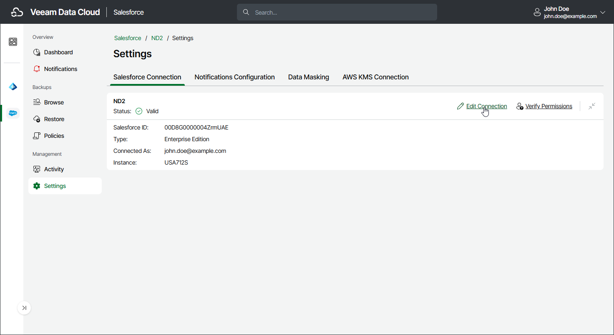Image resolution: width=614 pixels, height=335 pixels.
Task: Collapse the ND2 connection card
Action: [x=592, y=106]
